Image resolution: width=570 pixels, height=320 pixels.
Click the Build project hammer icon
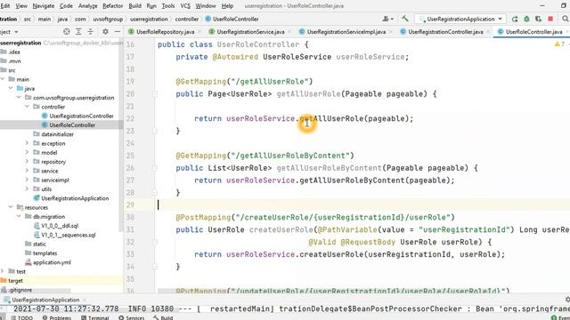tap(405, 19)
